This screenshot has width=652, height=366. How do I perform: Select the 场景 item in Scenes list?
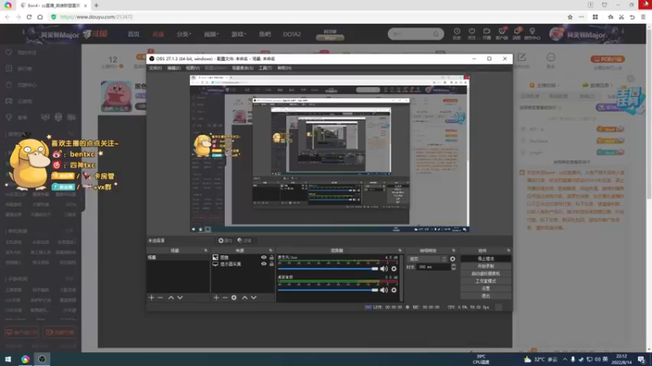(x=178, y=257)
